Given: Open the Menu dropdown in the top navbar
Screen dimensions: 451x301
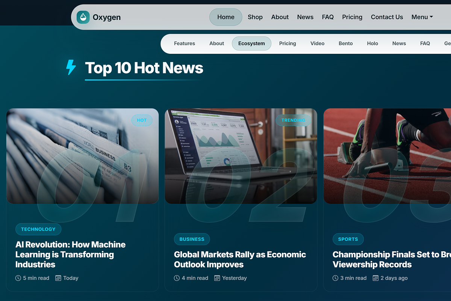Looking at the screenshot, I should [422, 17].
